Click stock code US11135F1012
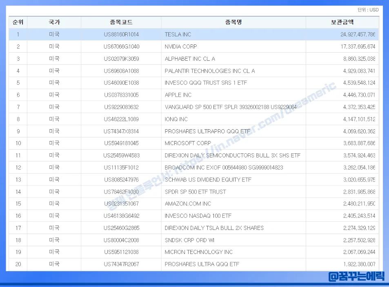This screenshot has height=287, width=389. 121,168
